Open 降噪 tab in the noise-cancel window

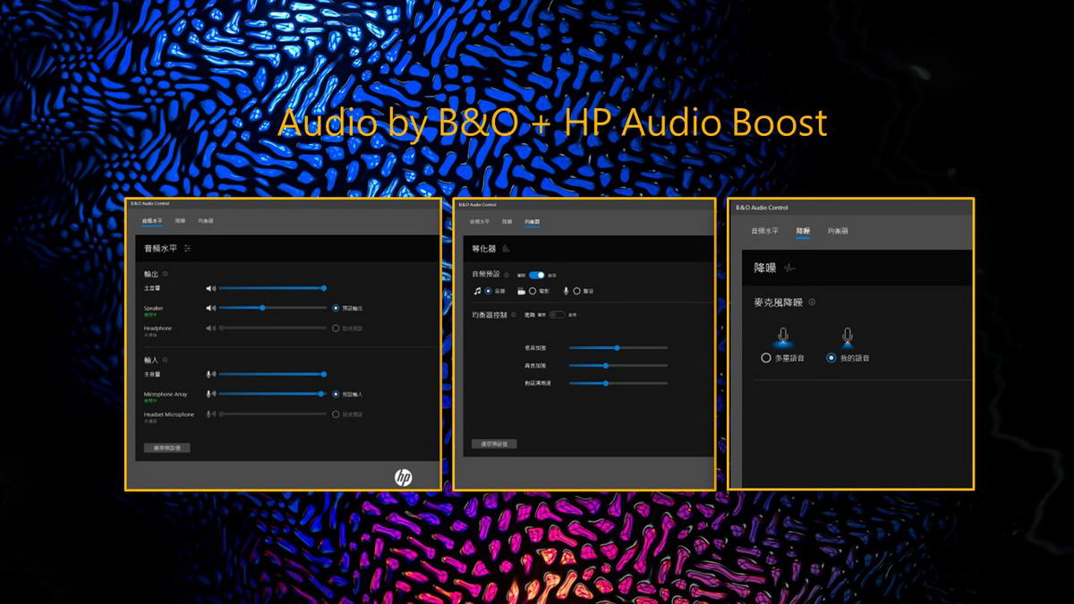(x=803, y=231)
